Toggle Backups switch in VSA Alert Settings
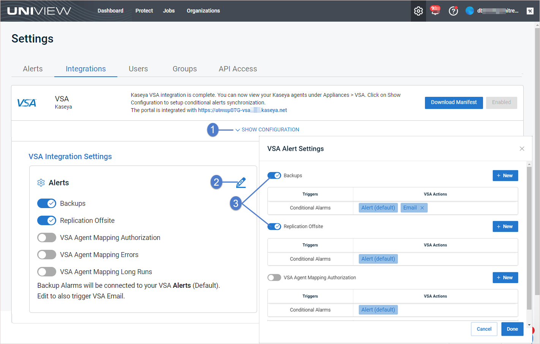 (x=274, y=175)
